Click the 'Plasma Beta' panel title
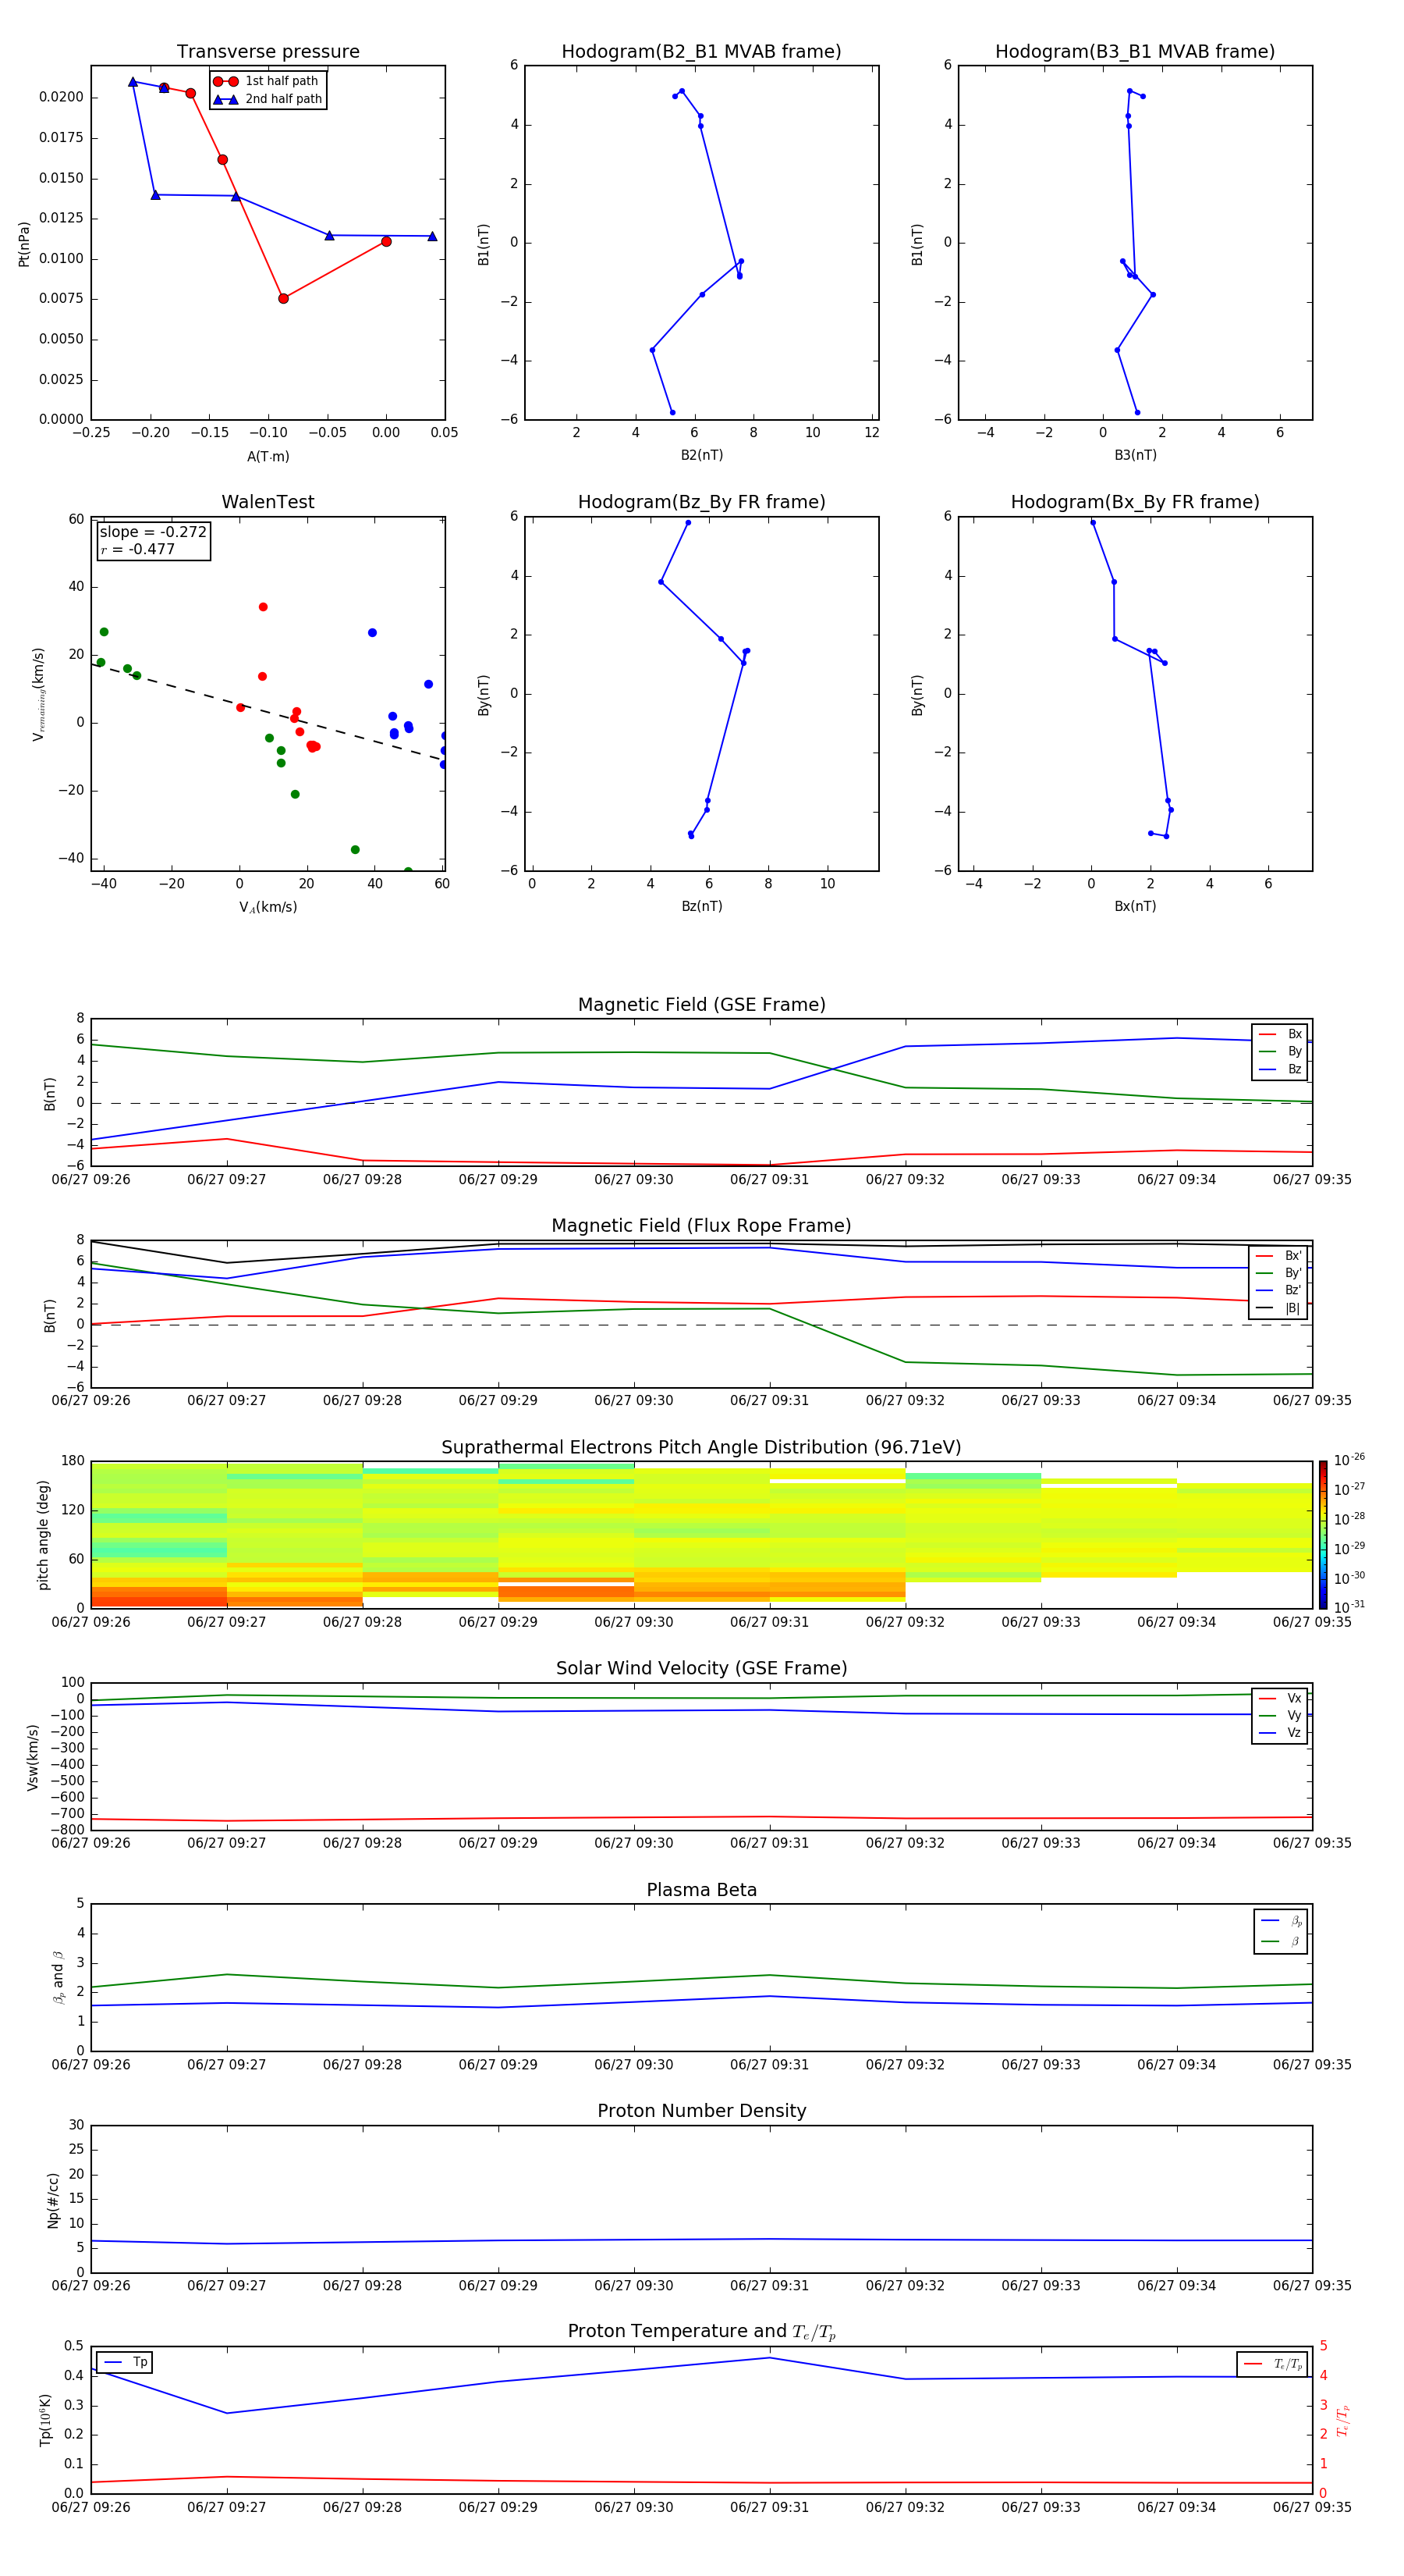This screenshot has height=2576, width=1404. 701,1890
